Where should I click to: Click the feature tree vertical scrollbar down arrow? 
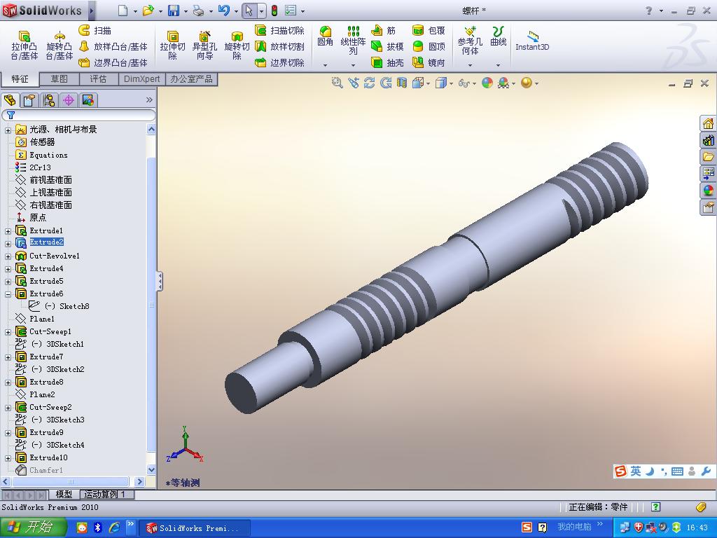pyautogui.click(x=151, y=469)
